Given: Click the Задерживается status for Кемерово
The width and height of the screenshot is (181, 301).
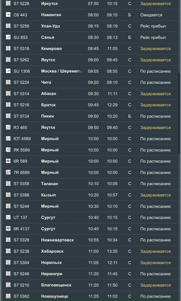Looking at the screenshot, I should point(155,49).
